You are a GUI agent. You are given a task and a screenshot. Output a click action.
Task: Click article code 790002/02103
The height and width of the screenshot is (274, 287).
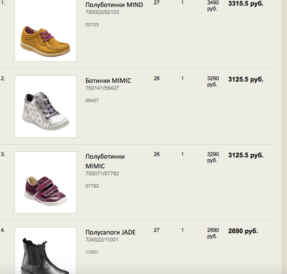coord(102,12)
